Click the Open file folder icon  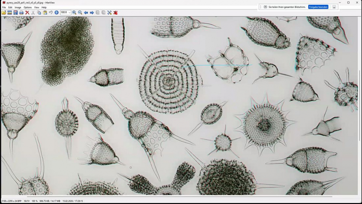(4, 13)
